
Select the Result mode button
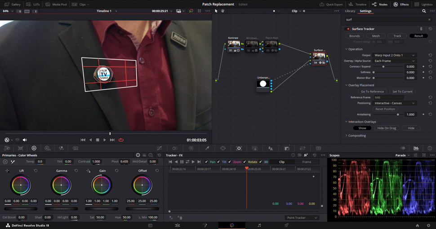[418, 36]
